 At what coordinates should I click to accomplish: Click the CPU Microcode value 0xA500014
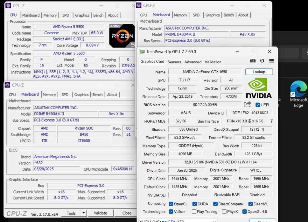[123, 169]
